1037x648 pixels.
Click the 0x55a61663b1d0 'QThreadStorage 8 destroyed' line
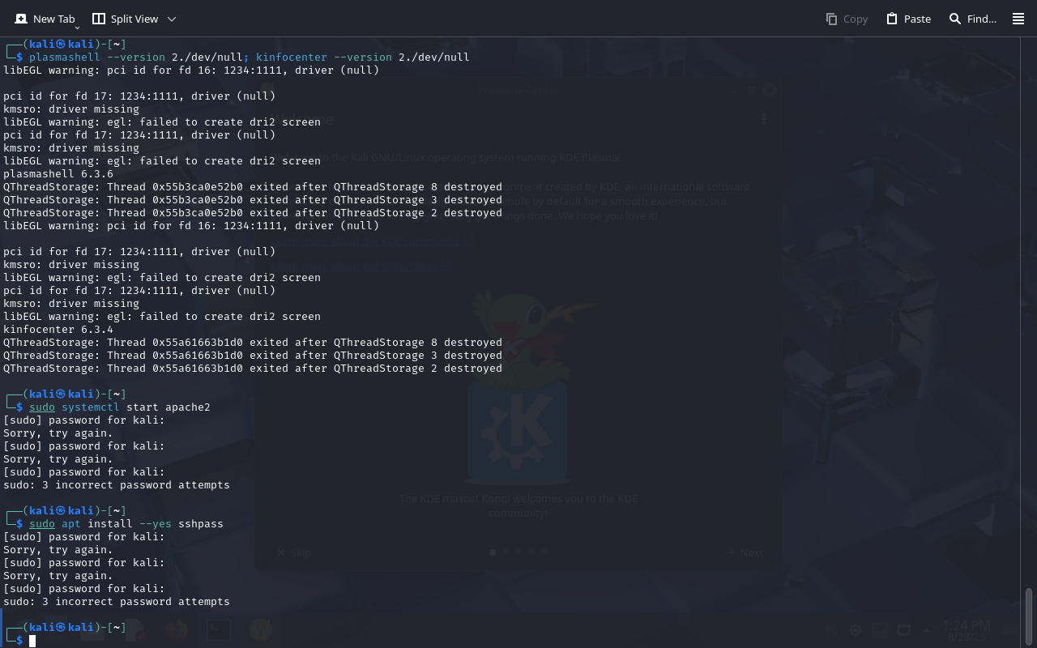coord(253,343)
